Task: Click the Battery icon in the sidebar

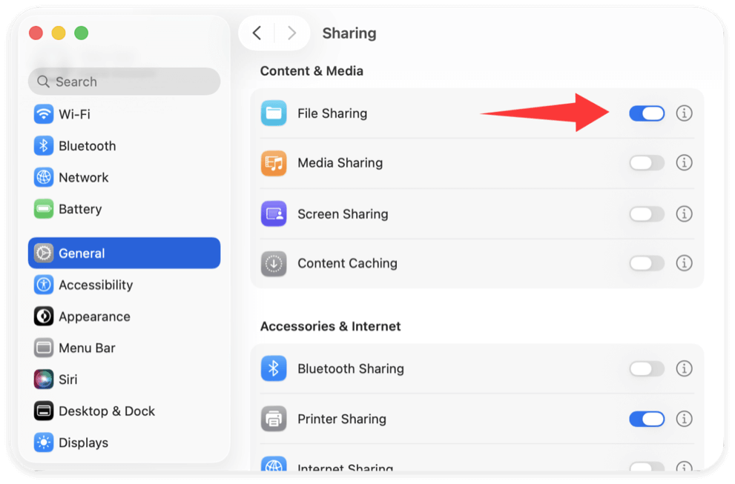Action: [43, 209]
